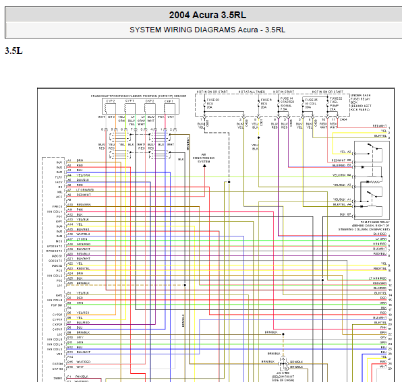Click the 2004 Acura 3.5RL title
The height and width of the screenshot is (382, 402).
coord(208,15)
